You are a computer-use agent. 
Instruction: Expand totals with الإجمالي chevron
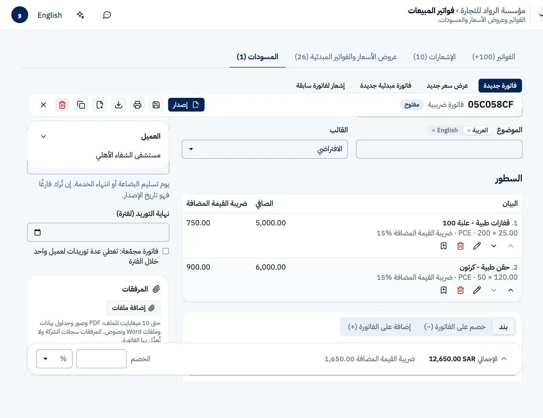[504, 359]
